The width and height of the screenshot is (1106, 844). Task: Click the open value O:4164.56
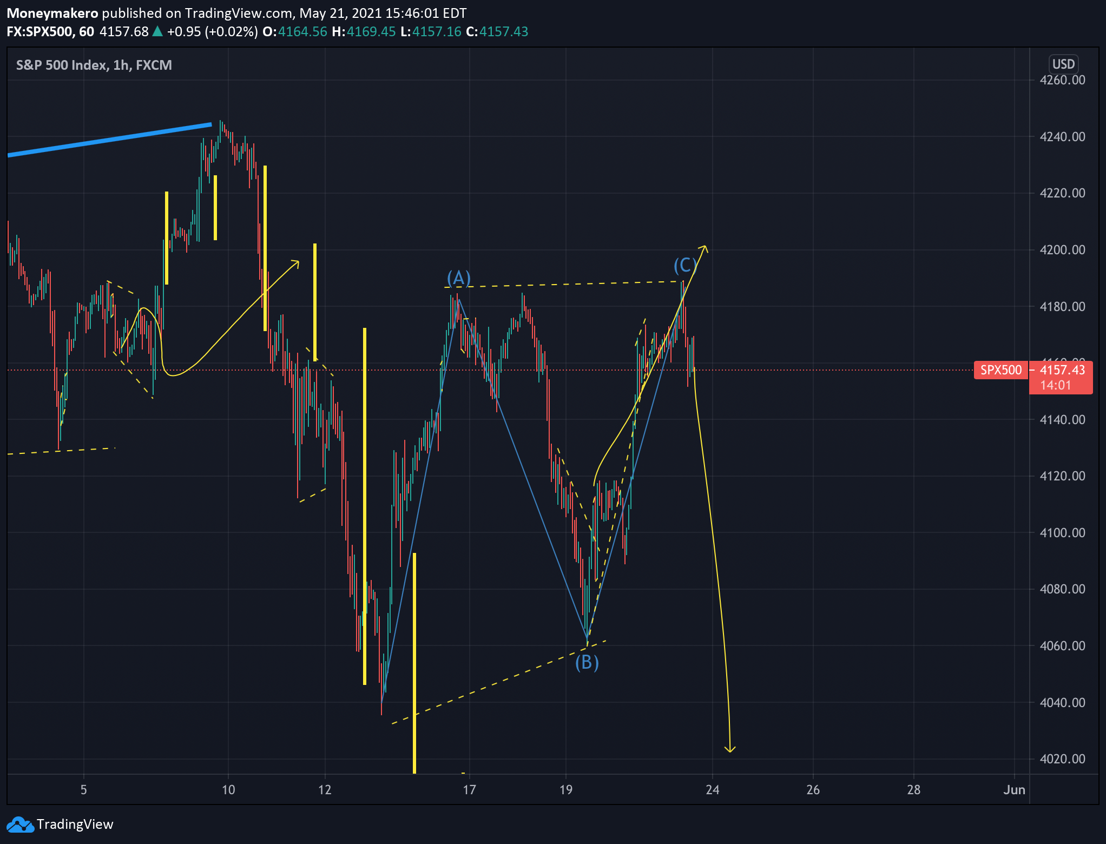(295, 31)
